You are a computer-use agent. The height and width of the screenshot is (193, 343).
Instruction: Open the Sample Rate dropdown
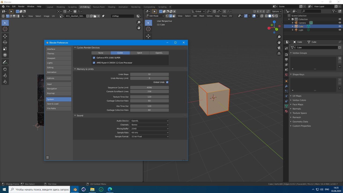[150, 133]
